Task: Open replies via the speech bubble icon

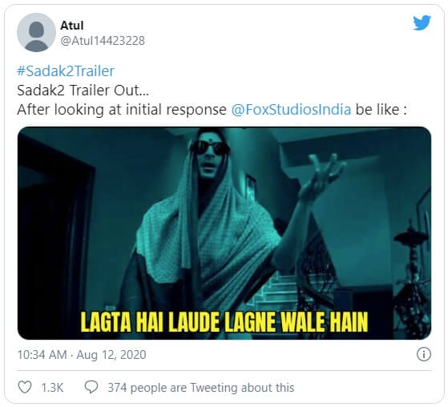Action: point(91,387)
